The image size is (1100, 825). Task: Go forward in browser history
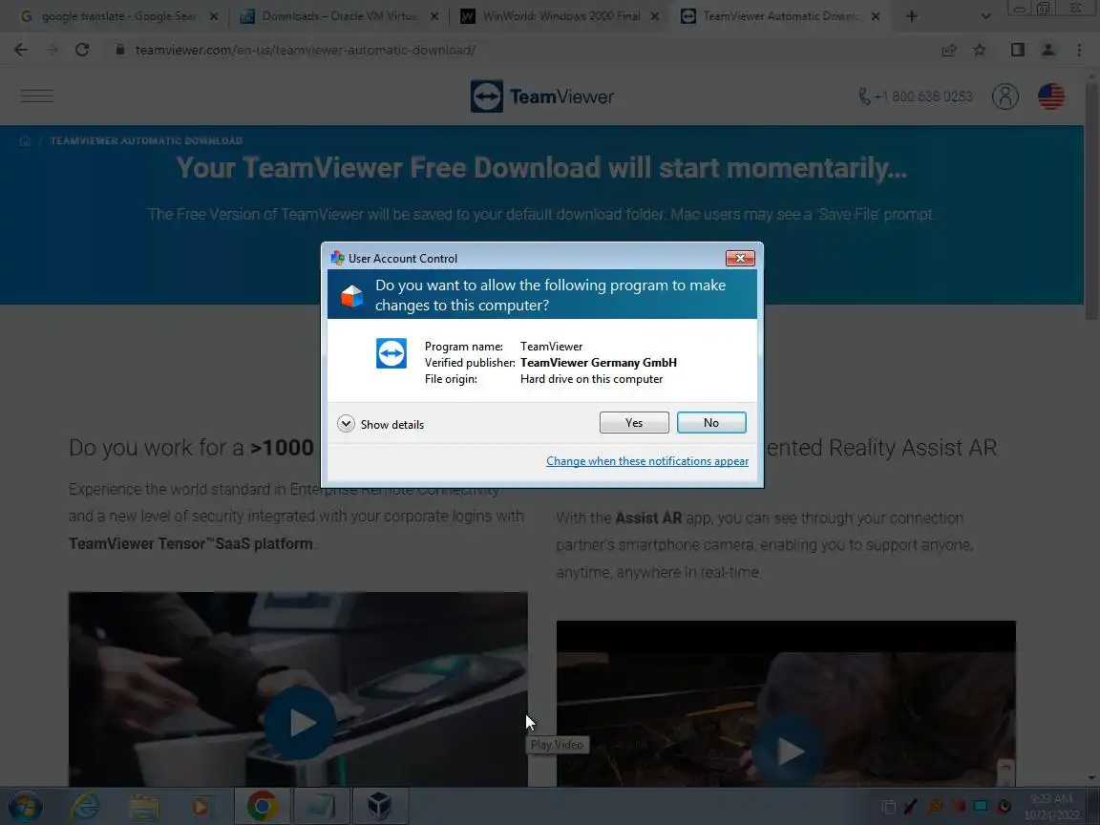tap(52, 50)
